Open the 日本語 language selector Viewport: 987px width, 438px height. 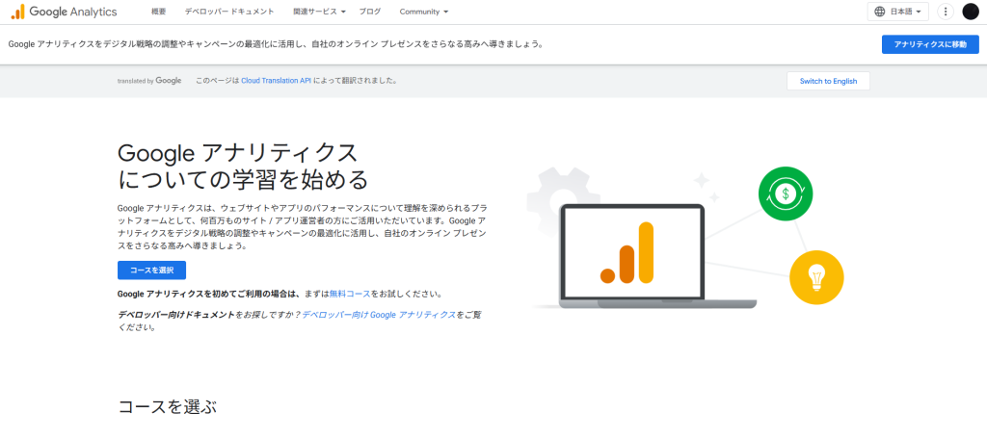pos(897,12)
